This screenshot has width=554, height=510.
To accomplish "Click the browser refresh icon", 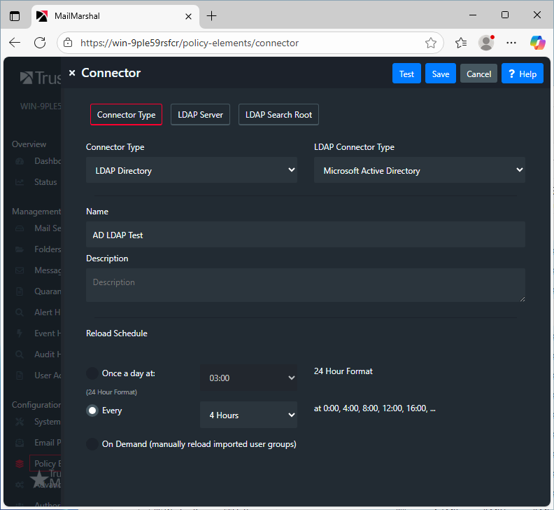I will click(x=40, y=43).
